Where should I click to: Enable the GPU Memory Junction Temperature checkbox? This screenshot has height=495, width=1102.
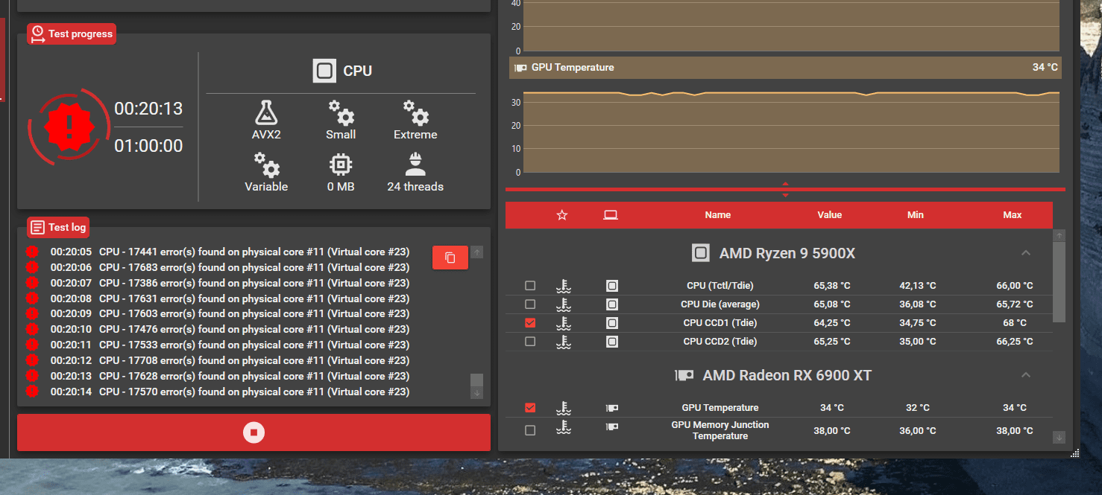coord(530,430)
